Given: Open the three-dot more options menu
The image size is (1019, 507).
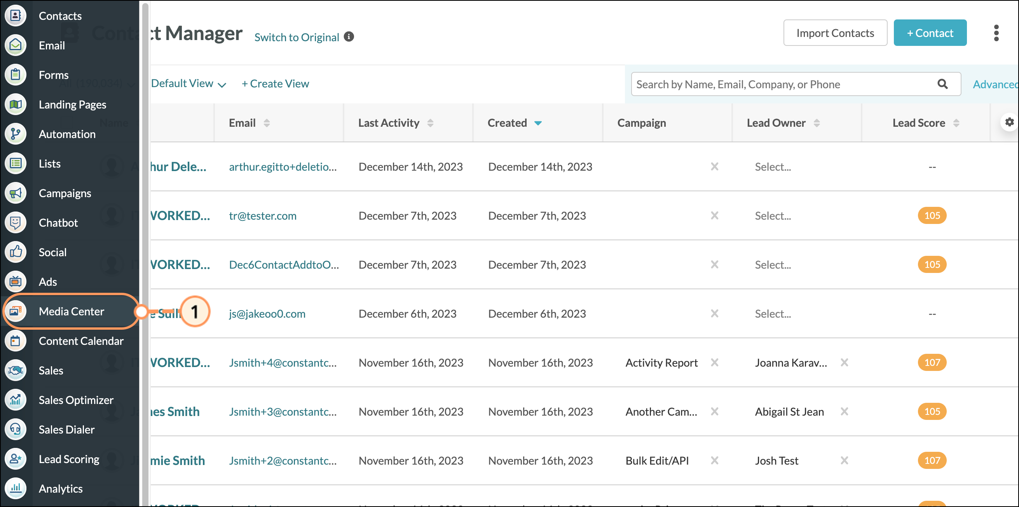Looking at the screenshot, I should (x=996, y=33).
